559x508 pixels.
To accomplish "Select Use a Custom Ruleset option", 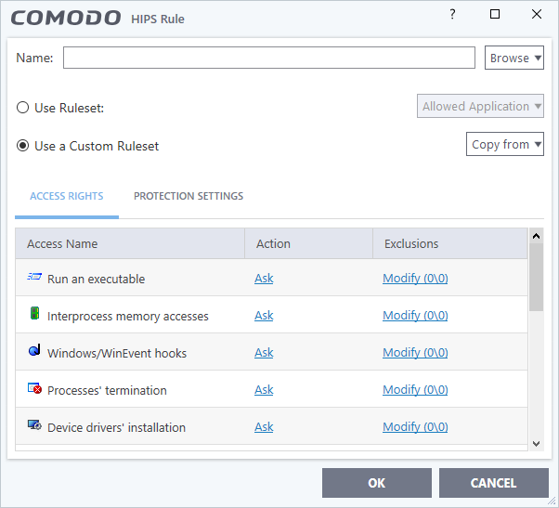I will coord(23,146).
